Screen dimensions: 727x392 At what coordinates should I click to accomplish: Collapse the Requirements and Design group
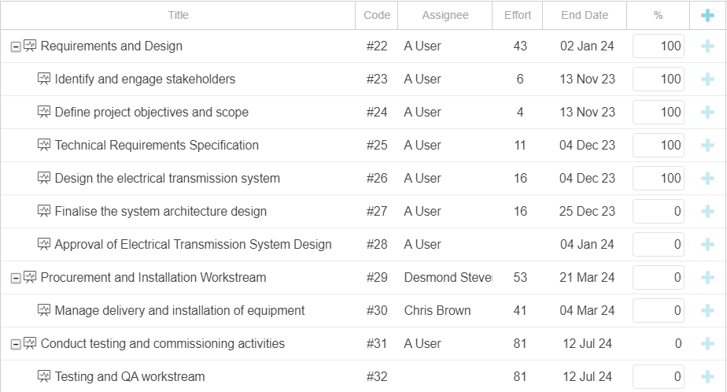(x=16, y=47)
